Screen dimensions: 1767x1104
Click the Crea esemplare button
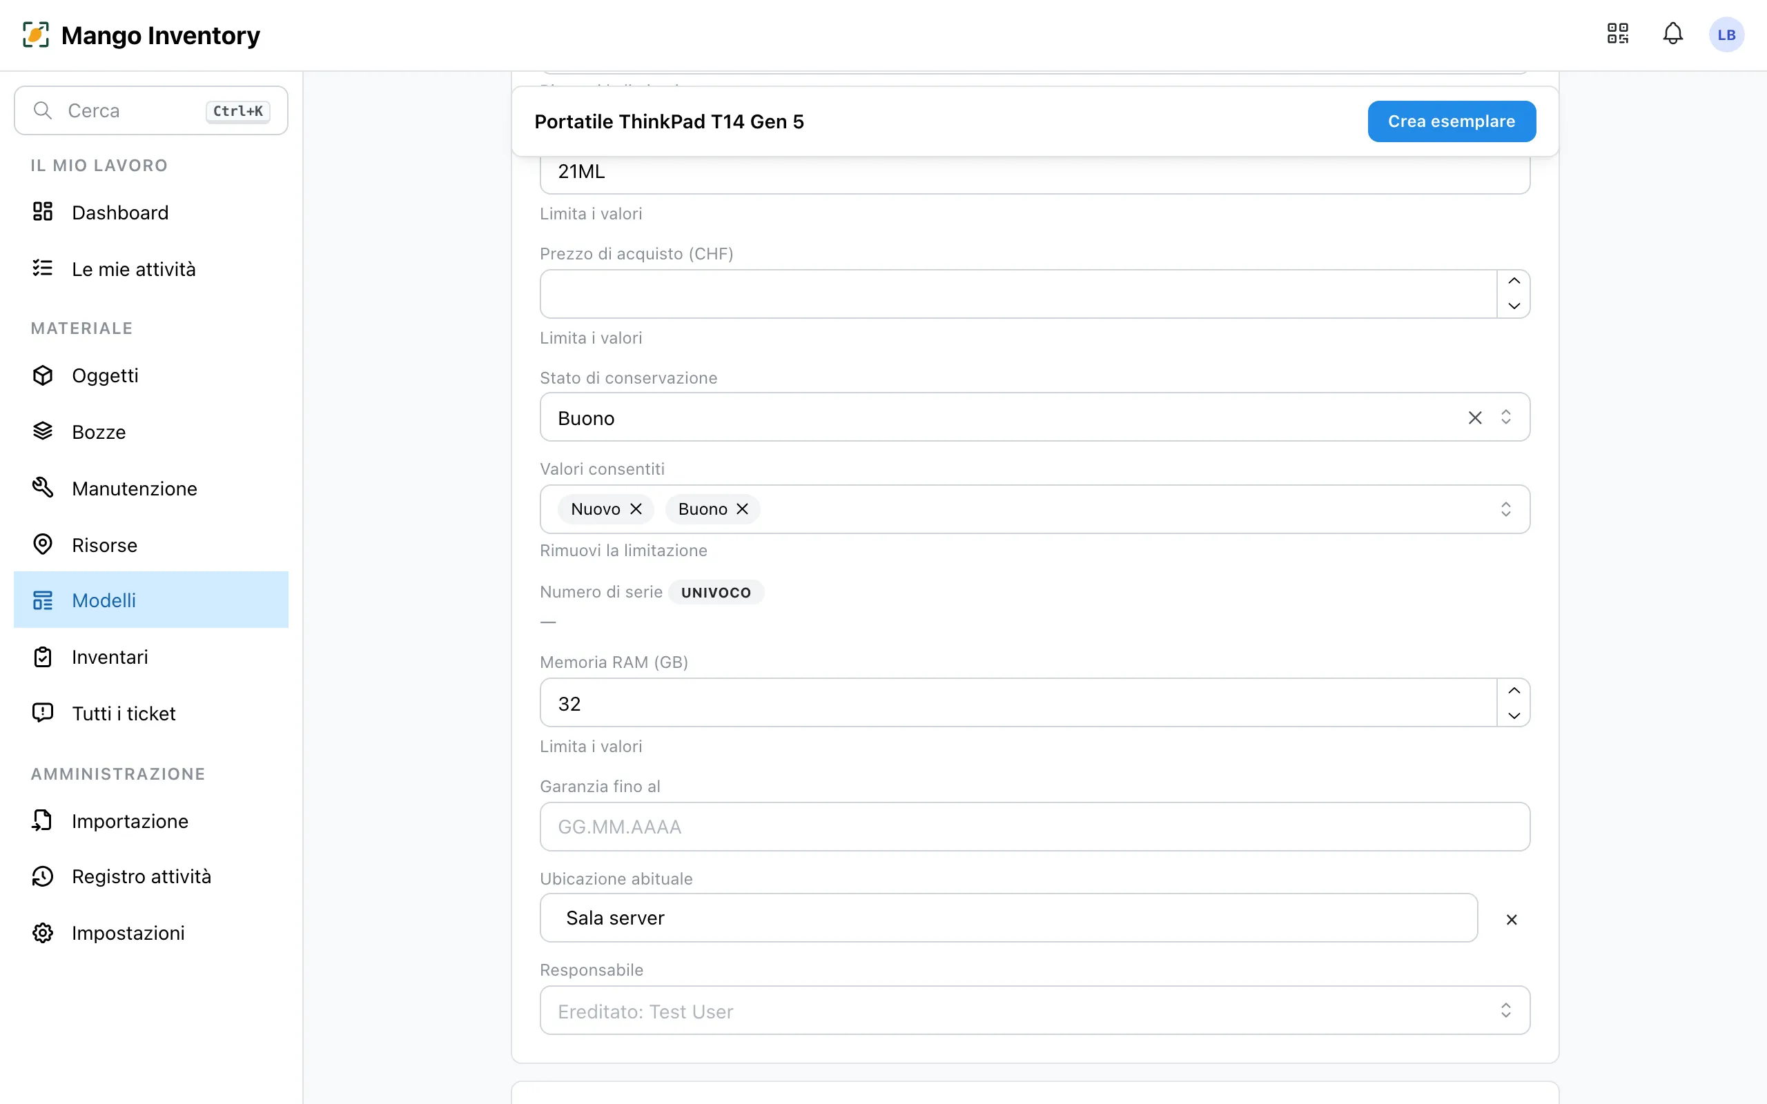(x=1451, y=121)
